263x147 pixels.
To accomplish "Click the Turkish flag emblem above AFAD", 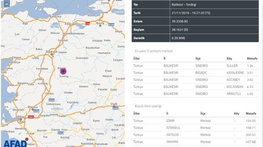I will [x=27, y=139].
